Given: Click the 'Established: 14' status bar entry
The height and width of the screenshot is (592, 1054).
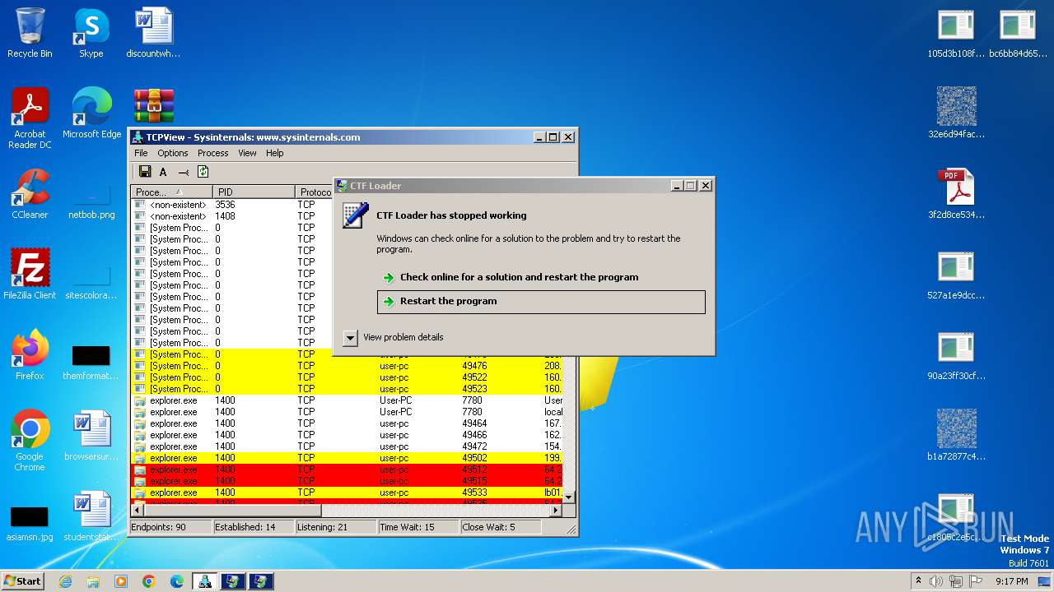Looking at the screenshot, I should [x=254, y=527].
